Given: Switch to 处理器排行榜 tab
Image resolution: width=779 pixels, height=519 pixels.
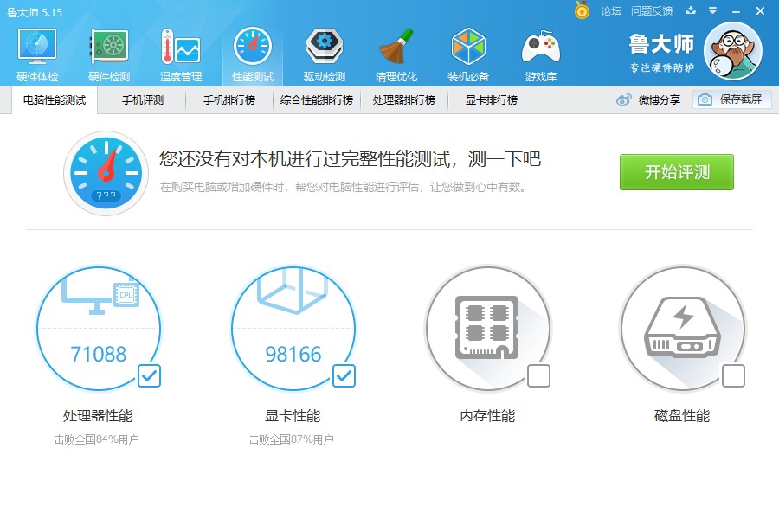Looking at the screenshot, I should (x=404, y=100).
